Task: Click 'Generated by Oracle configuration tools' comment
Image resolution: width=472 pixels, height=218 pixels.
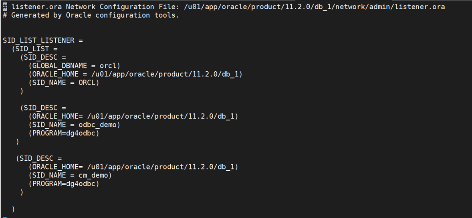Action: pyautogui.click(x=95, y=15)
